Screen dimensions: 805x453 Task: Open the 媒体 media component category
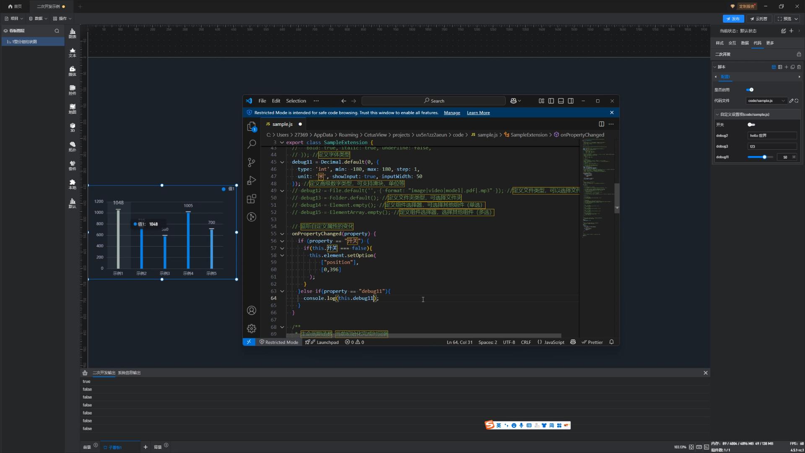pos(72,71)
